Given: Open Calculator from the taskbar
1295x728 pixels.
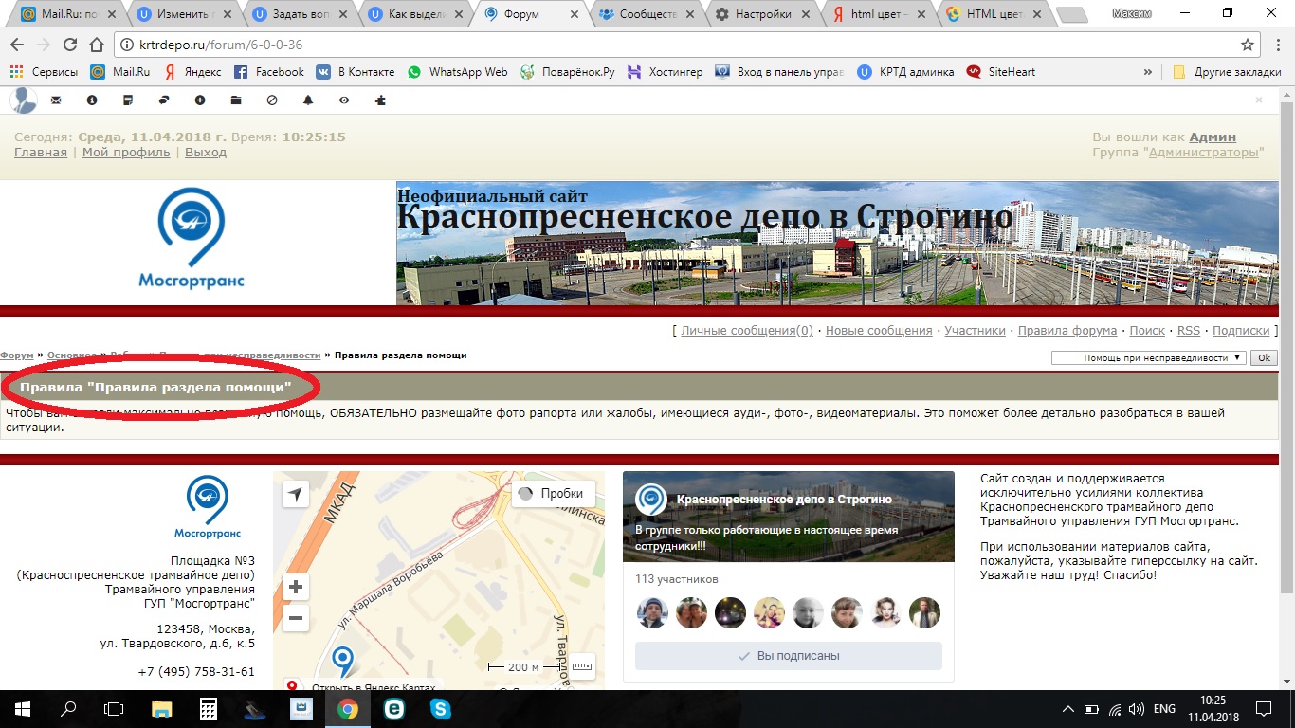Looking at the screenshot, I should [x=209, y=708].
